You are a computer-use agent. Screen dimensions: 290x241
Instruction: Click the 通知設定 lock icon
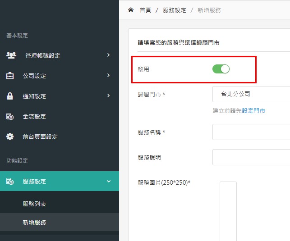10,96
